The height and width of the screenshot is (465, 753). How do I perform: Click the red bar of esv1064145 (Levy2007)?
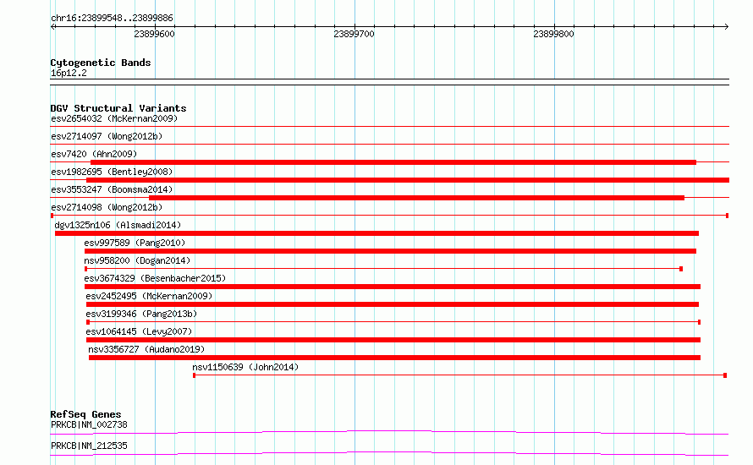click(x=393, y=340)
